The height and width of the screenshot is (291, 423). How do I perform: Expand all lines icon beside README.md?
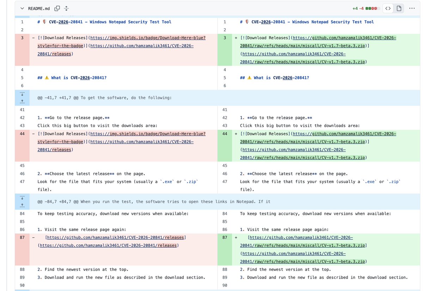pos(66,8)
